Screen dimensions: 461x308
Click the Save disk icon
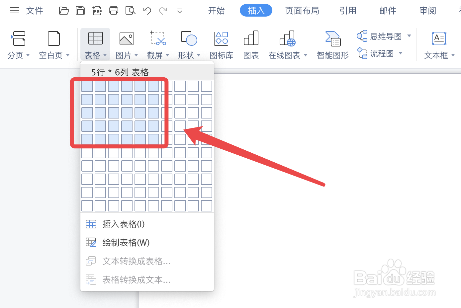[80, 11]
